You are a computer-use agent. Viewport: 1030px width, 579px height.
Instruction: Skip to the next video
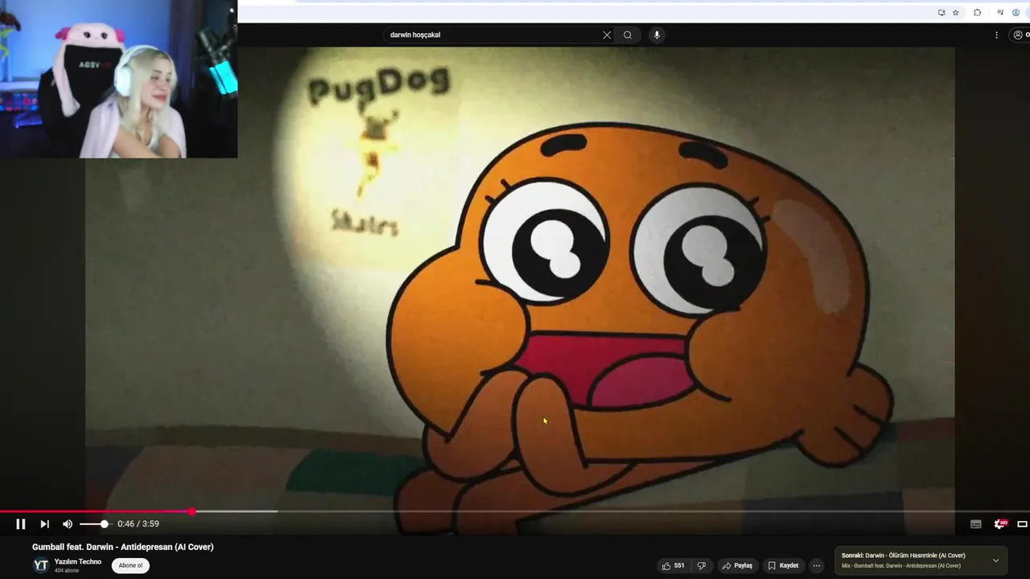click(45, 524)
